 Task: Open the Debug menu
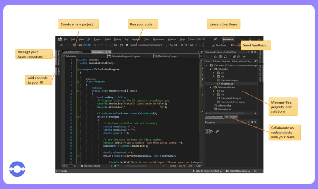pyautogui.click(x=118, y=39)
